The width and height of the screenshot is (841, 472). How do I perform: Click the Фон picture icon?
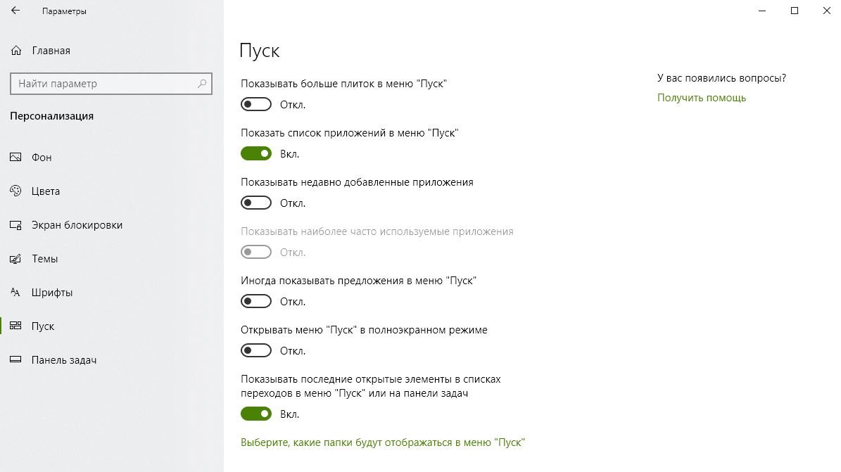16,158
